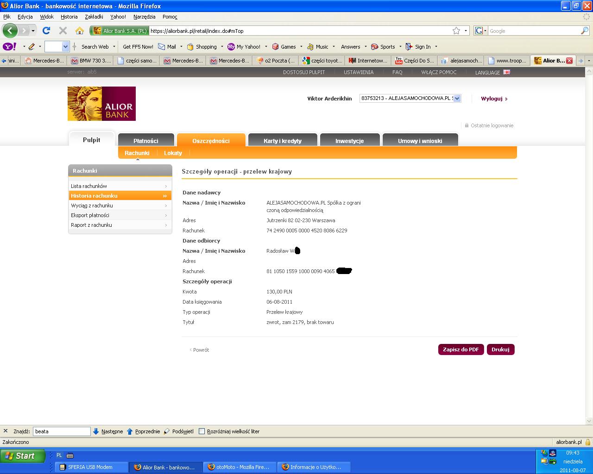The image size is (593, 474).
Task: Switch language via the flag icon
Action: point(506,72)
